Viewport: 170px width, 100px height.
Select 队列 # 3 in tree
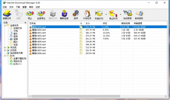17,64
